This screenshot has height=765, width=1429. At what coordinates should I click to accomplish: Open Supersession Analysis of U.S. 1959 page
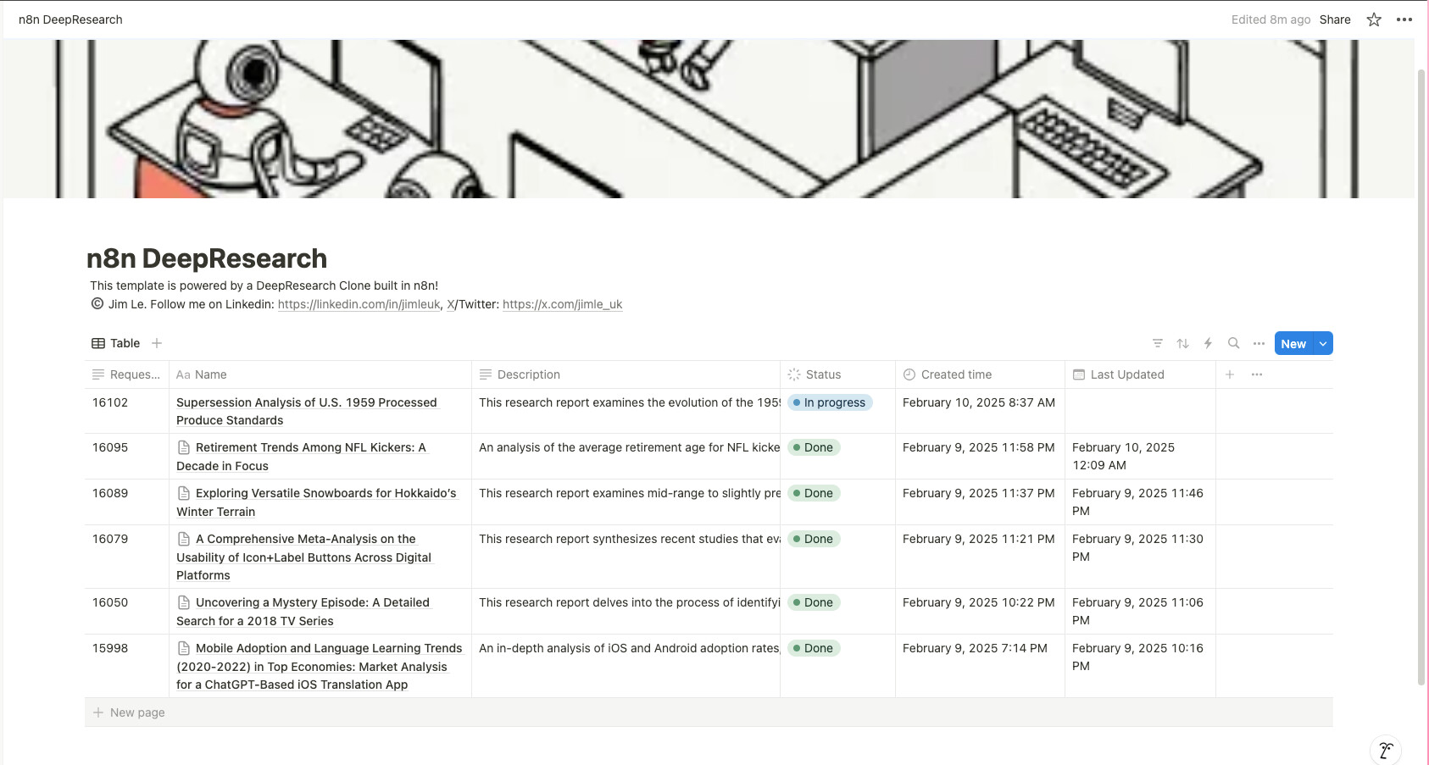tap(306, 411)
